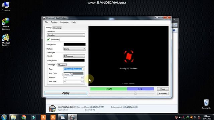
Task: Click the taskbar clock
Action: (207, 117)
